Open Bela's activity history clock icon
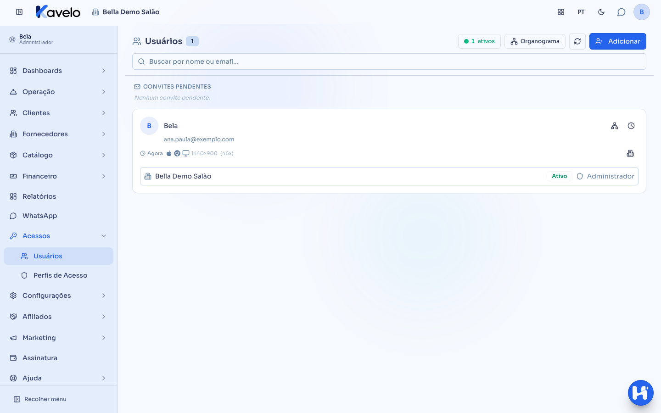The width and height of the screenshot is (661, 413). (x=631, y=126)
